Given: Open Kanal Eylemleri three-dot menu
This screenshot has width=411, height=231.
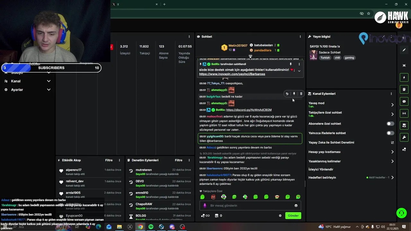Looking at the screenshot, I should pos(391,94).
